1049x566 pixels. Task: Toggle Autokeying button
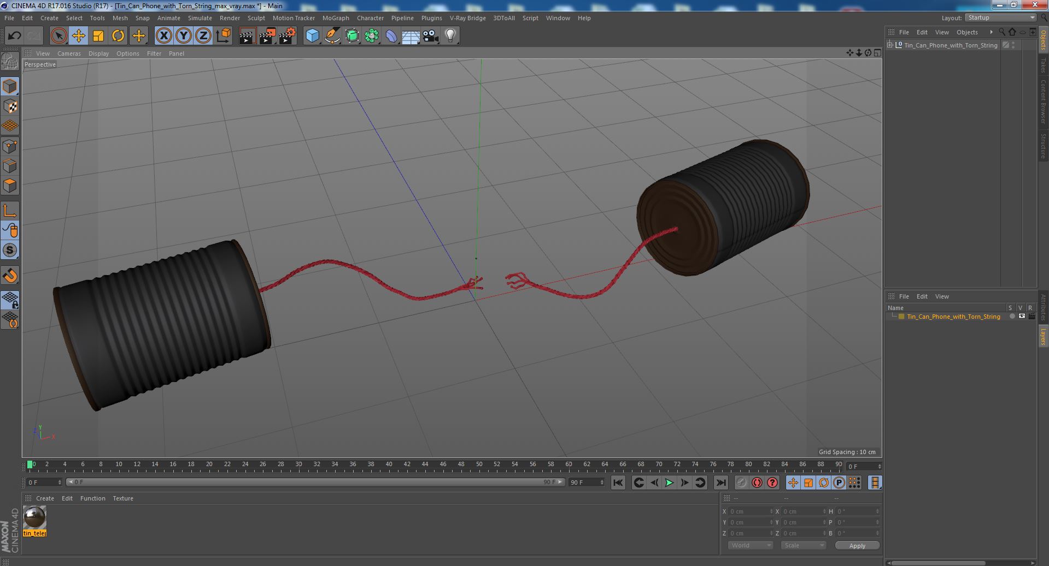tap(757, 482)
